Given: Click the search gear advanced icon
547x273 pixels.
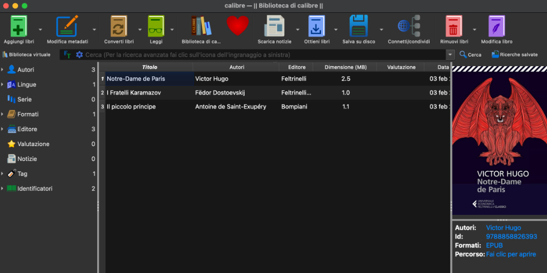Looking at the screenshot, I should pyautogui.click(x=80, y=55).
